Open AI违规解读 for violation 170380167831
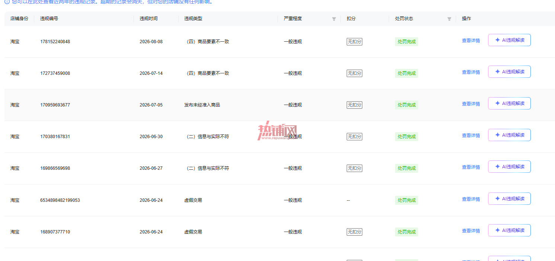 pos(509,135)
